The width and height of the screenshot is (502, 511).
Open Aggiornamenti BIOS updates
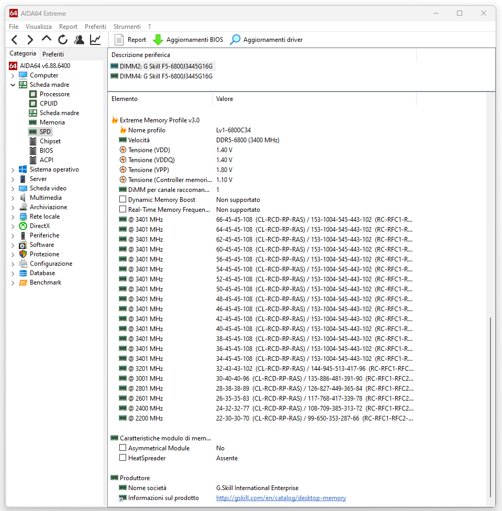pos(188,40)
